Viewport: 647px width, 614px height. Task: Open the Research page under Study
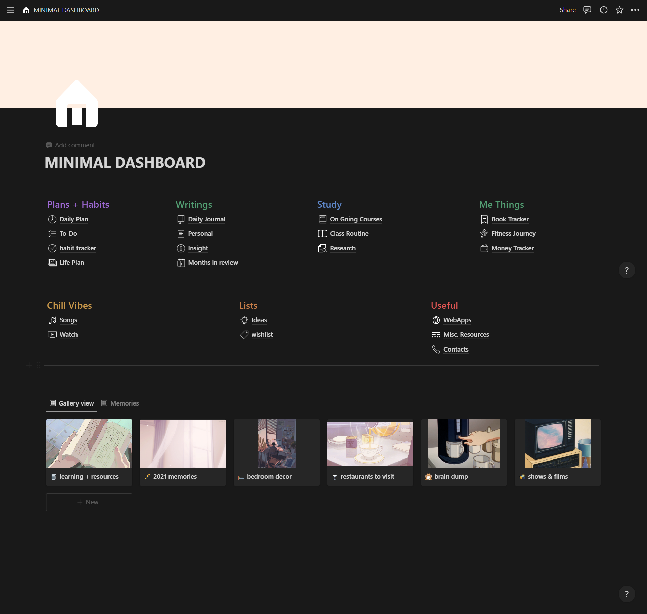342,248
